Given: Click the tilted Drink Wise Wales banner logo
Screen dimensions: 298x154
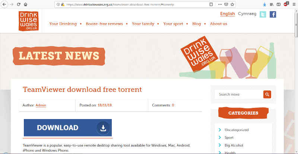Looking at the screenshot, I should click(199, 54).
